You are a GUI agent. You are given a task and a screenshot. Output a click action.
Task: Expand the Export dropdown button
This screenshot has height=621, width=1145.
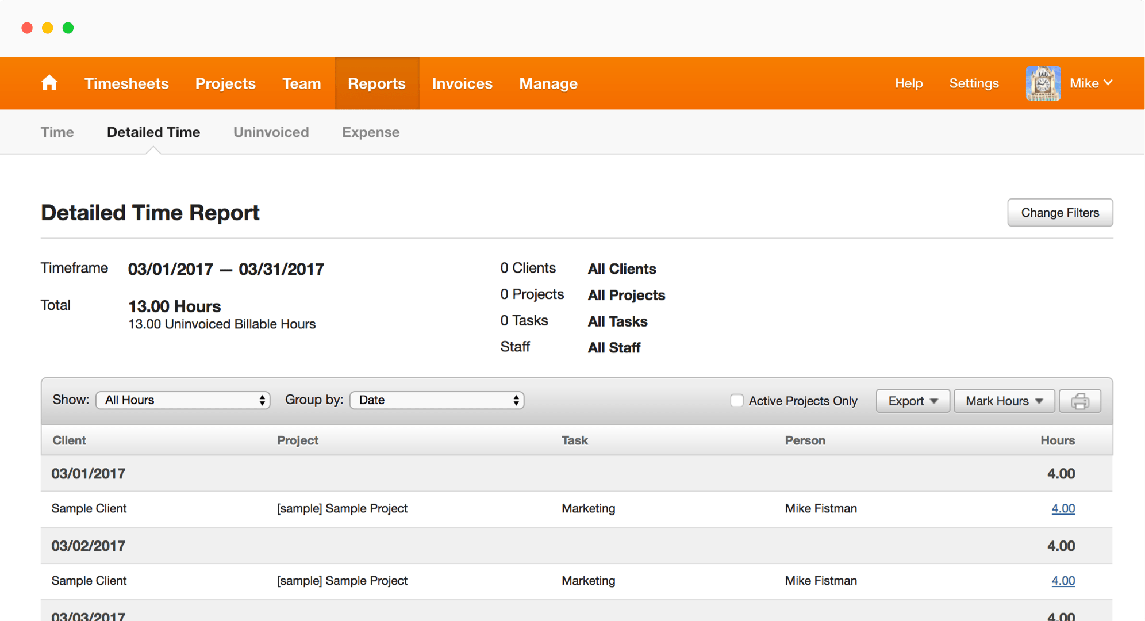tap(912, 401)
